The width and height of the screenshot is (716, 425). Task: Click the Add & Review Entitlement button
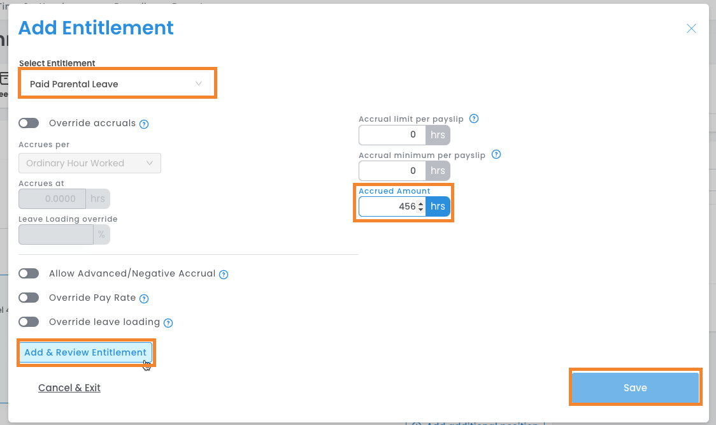(x=85, y=352)
